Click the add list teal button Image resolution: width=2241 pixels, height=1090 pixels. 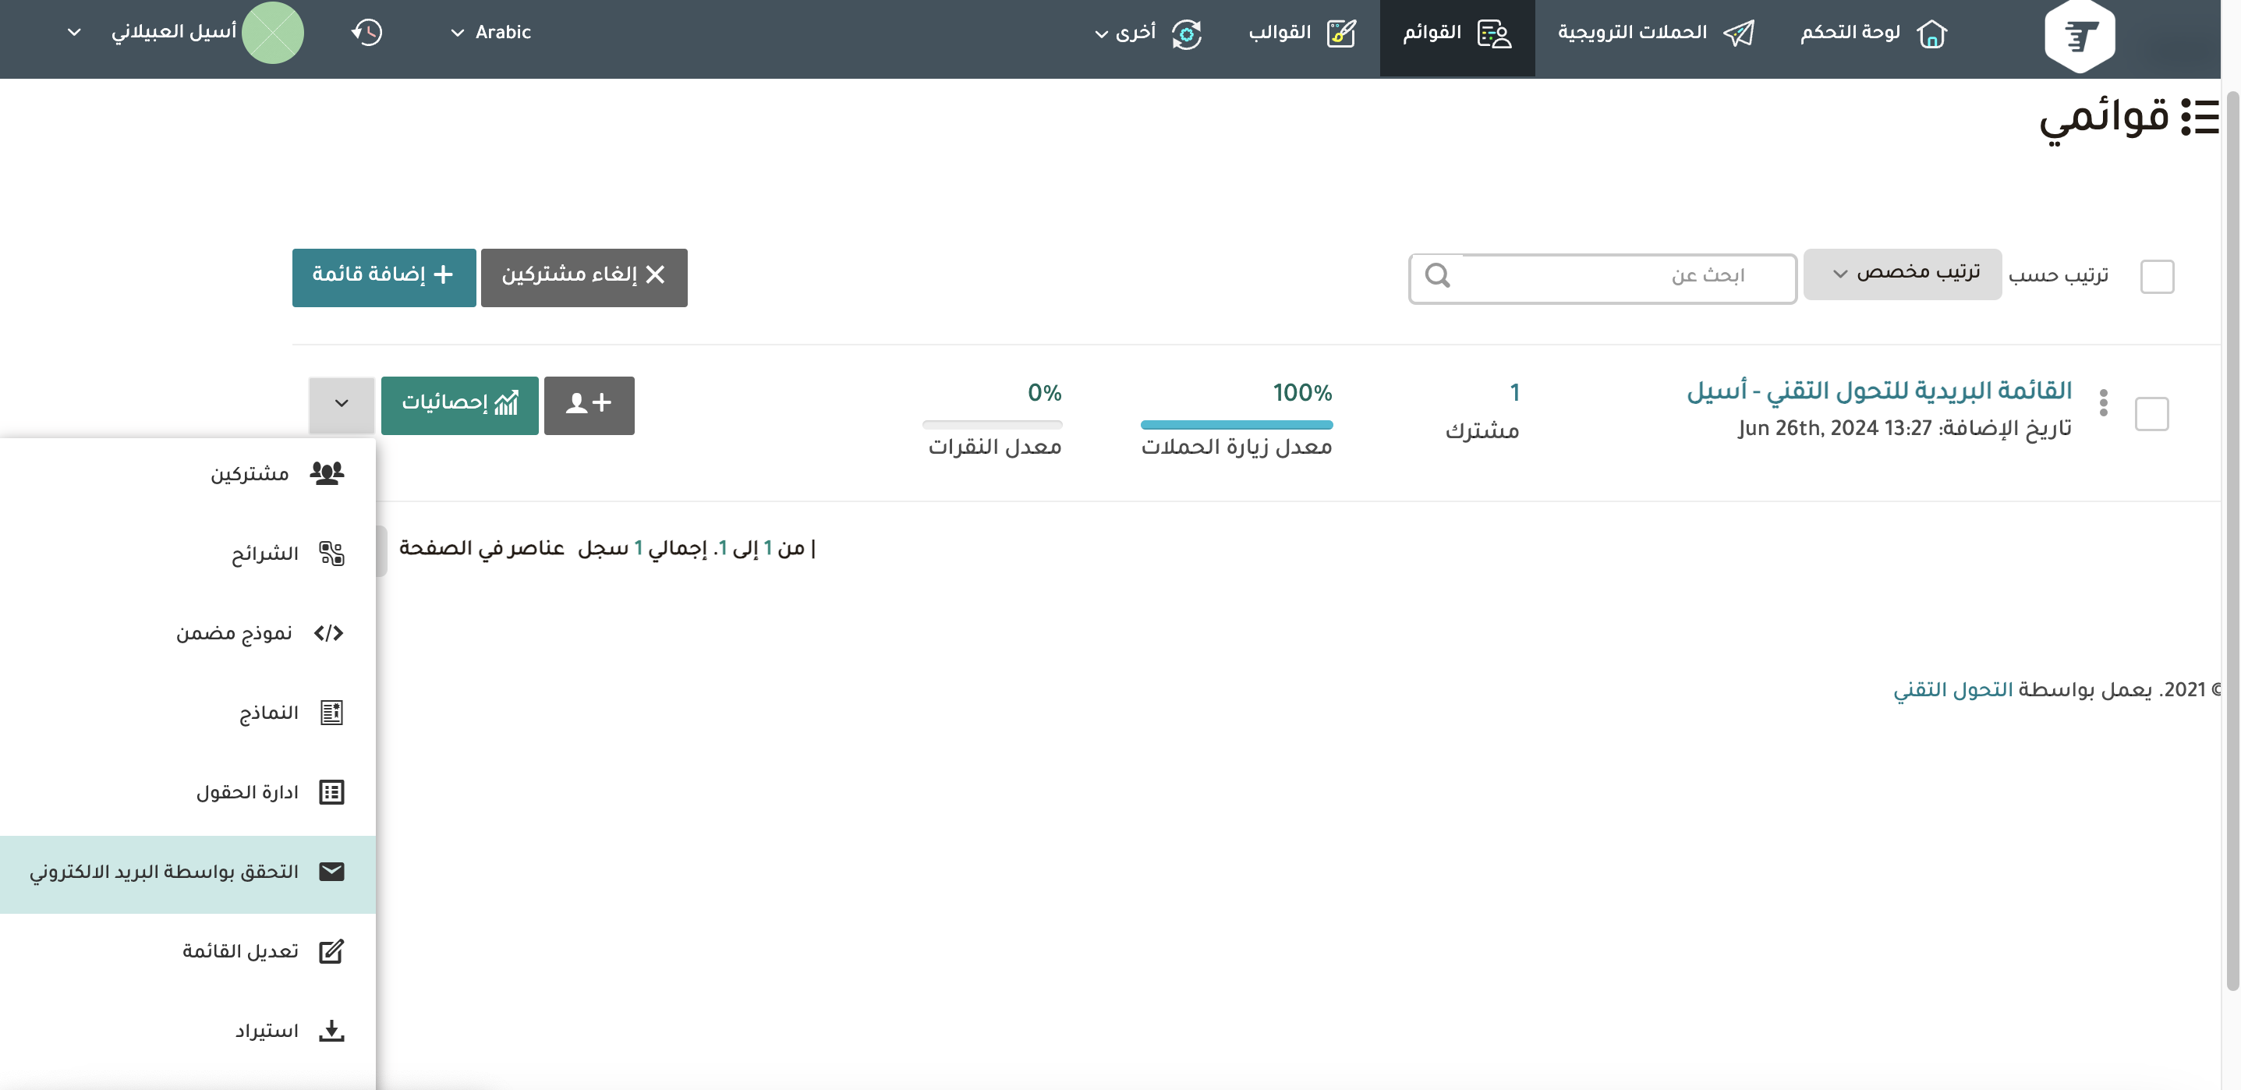pos(384,277)
